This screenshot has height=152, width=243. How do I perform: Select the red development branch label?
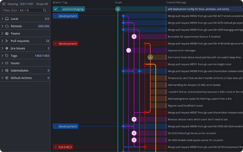click(x=66, y=44)
